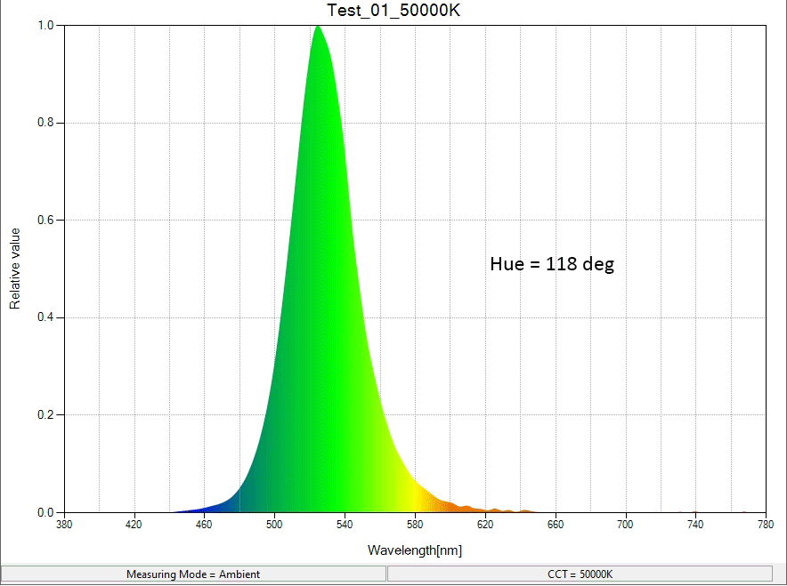Click the 0.4 tick label on vertical axis
The width and height of the screenshot is (787, 586).
(45, 317)
